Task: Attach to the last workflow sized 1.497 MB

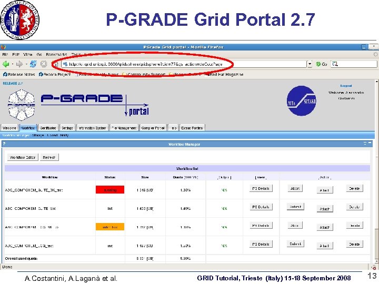Action: [x=325, y=246]
